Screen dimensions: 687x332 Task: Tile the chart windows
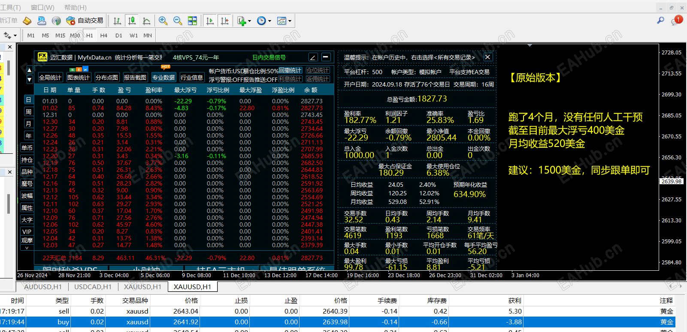(x=192, y=21)
